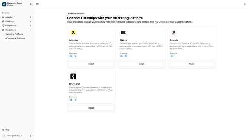Expand the Compliance chevron
This screenshot has width=249, height=140.
pyautogui.click(x=30, y=26)
